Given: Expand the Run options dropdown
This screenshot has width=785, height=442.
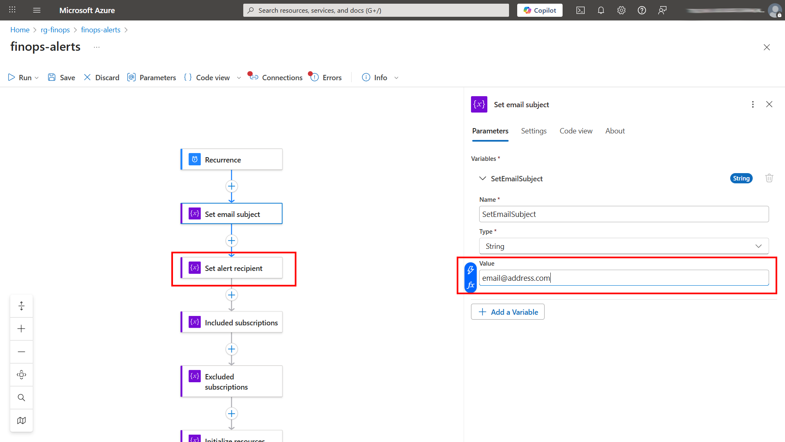Looking at the screenshot, I should click(36, 77).
